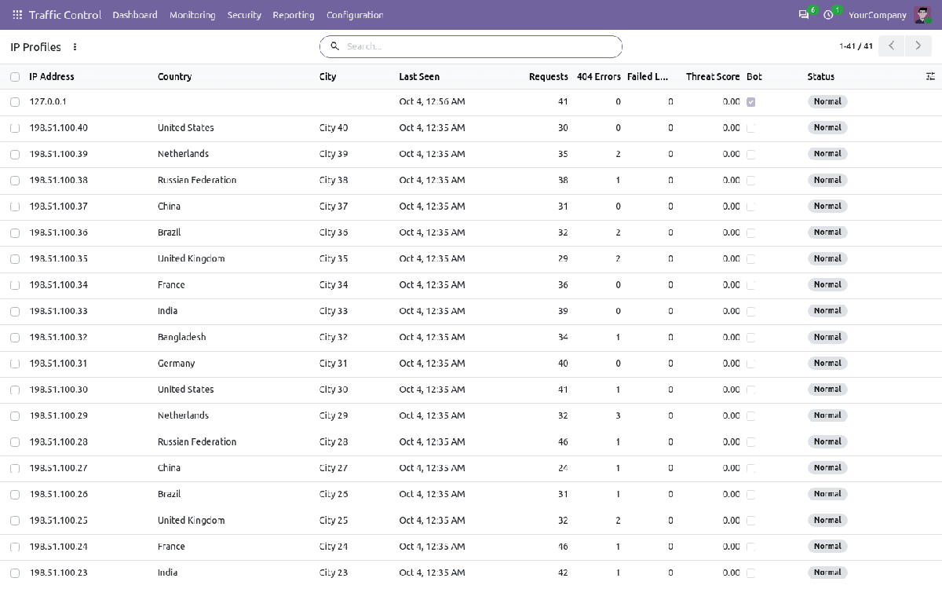Click the search magnifier icon

pos(335,46)
